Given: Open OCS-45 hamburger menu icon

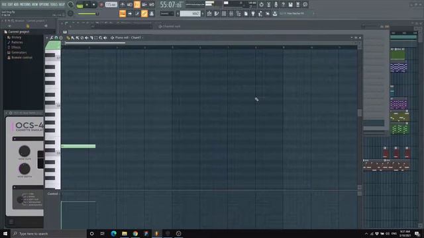Looking at the screenshot, I should point(11,222).
